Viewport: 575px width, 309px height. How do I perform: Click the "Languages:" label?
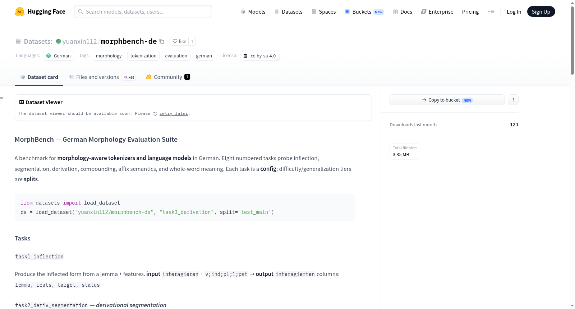[x=28, y=56]
